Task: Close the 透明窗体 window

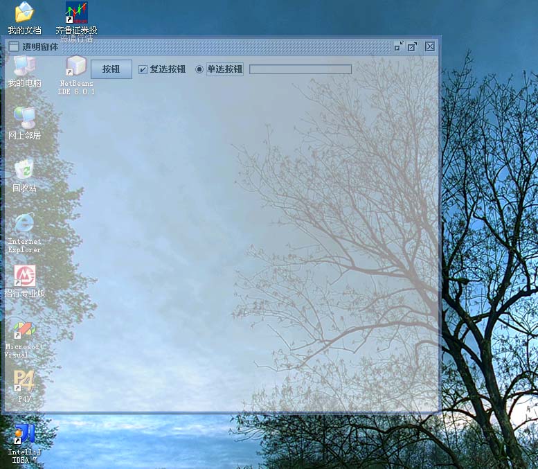Action: [429, 46]
